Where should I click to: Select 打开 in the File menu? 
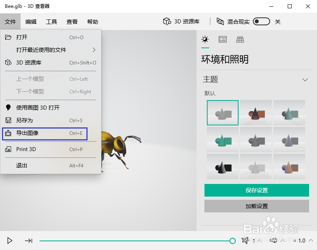point(51,37)
